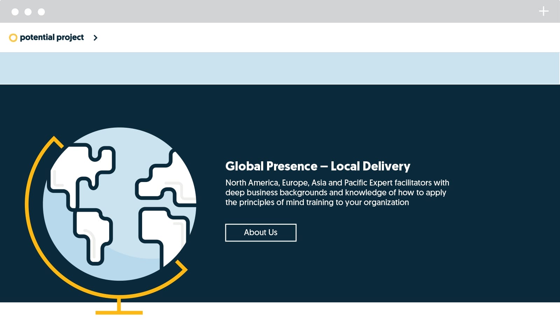560x336 pixels.
Task: Expand the chevron arrow beside the logo
Action: coord(96,38)
